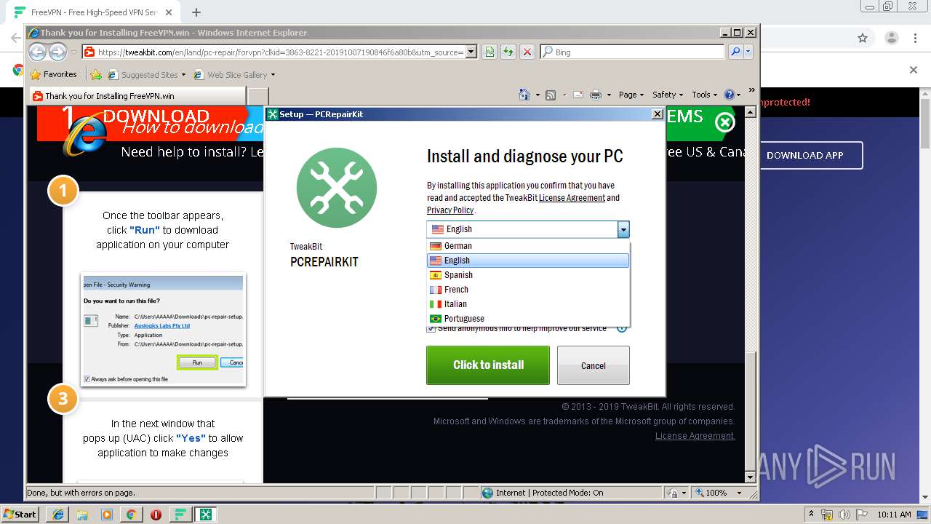The height and width of the screenshot is (524, 931).
Task: Click the footer License Agreement link
Action: click(695, 436)
